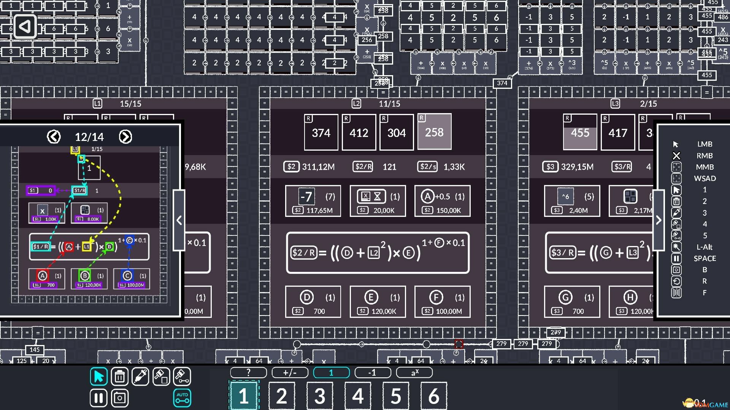This screenshot has width=730, height=410.
Task: Pause the simulation
Action: tap(98, 398)
